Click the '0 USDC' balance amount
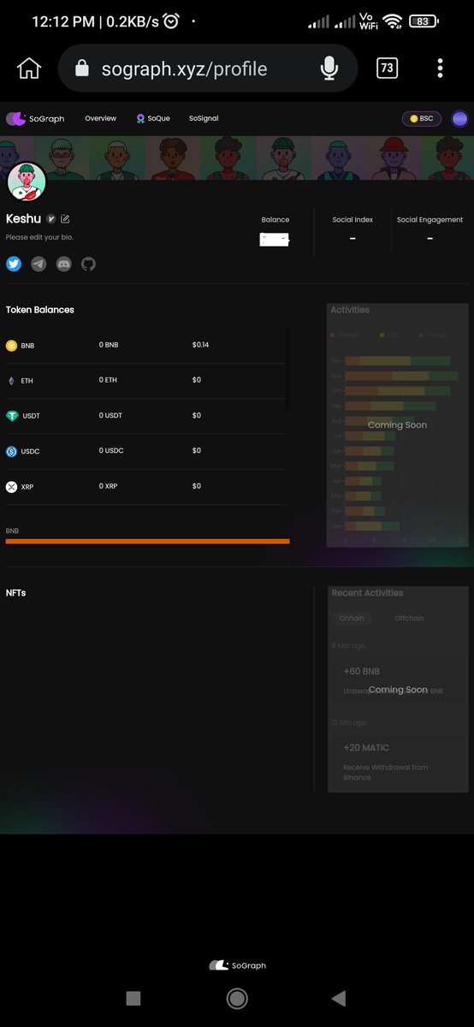 111,450
